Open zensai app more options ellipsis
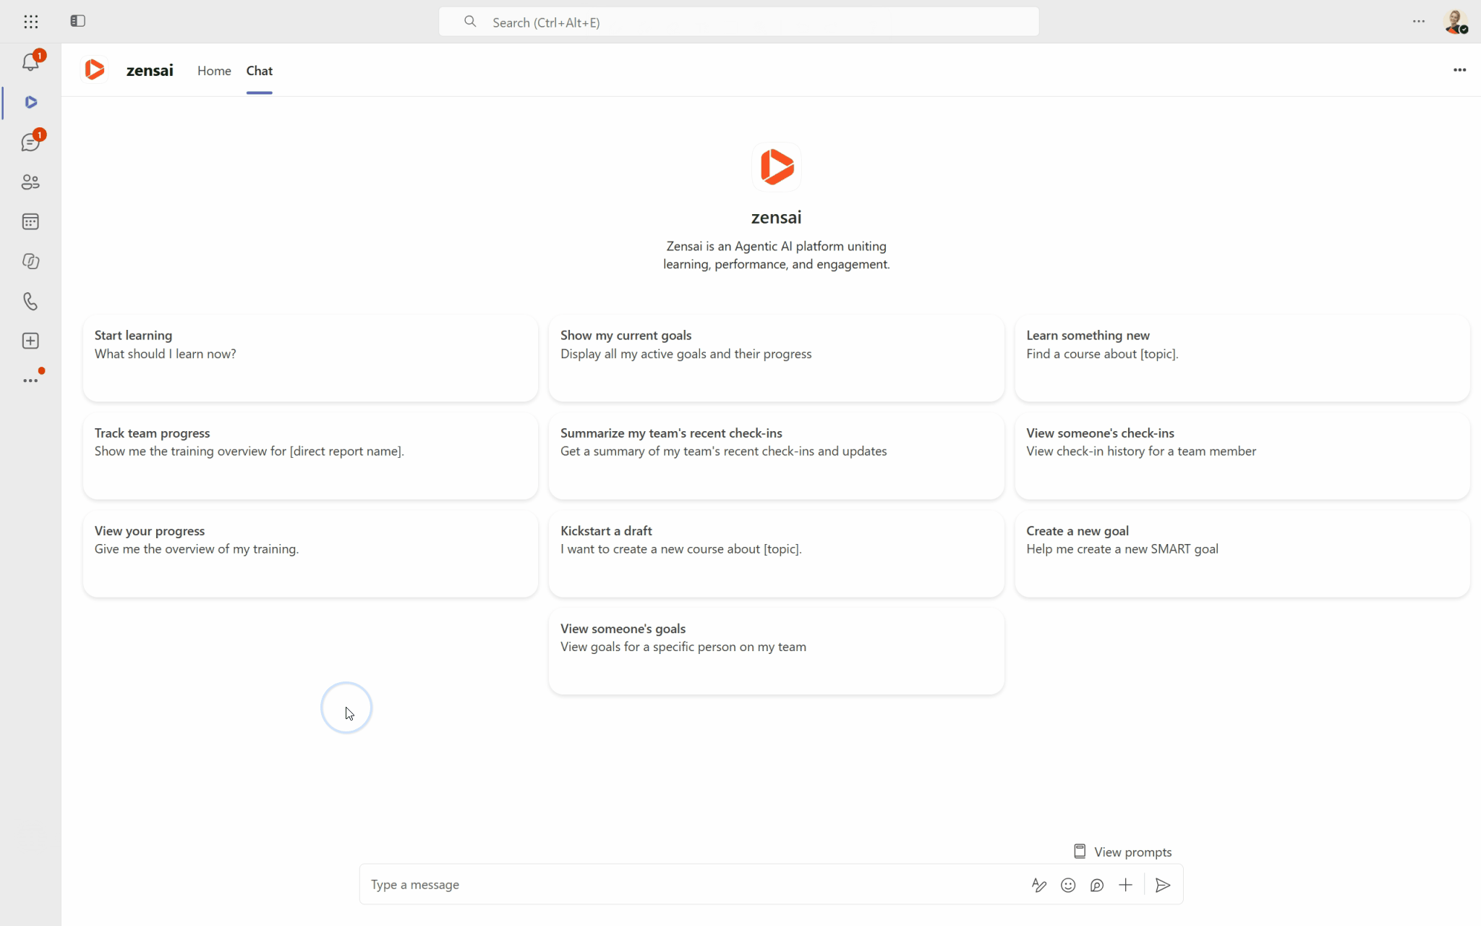 pyautogui.click(x=1459, y=70)
